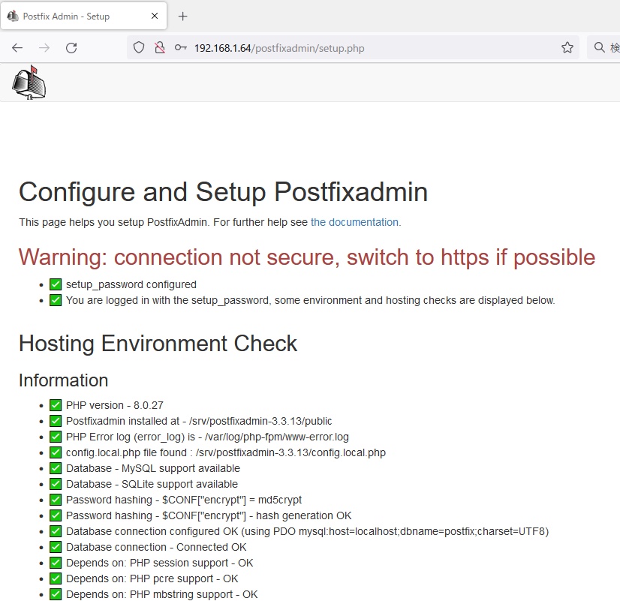Viewport: 620px width, 604px height.
Task: Click green check beside PHP version 8.0.27
Action: click(56, 405)
